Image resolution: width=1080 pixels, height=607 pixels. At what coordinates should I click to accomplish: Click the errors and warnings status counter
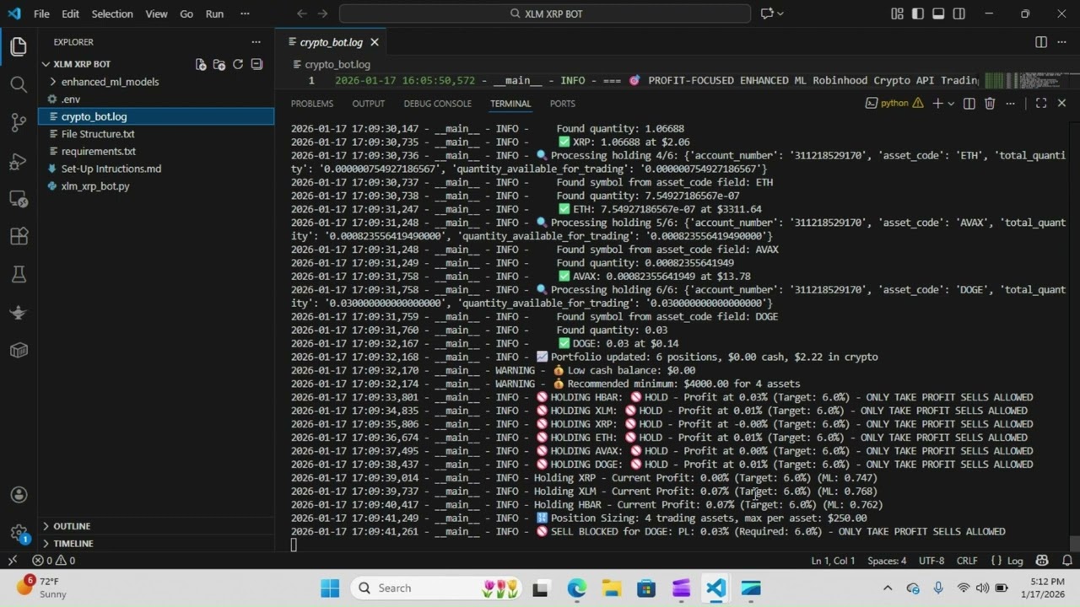click(54, 561)
